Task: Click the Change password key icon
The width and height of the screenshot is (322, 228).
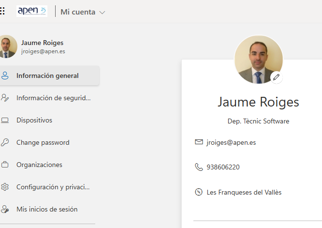Action: (5, 142)
